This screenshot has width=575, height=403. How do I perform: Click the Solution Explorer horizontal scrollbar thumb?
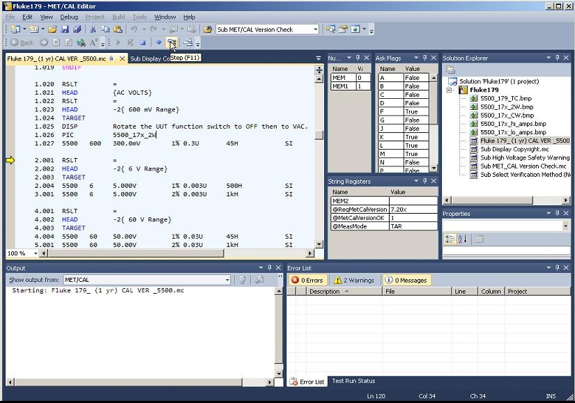click(492, 200)
